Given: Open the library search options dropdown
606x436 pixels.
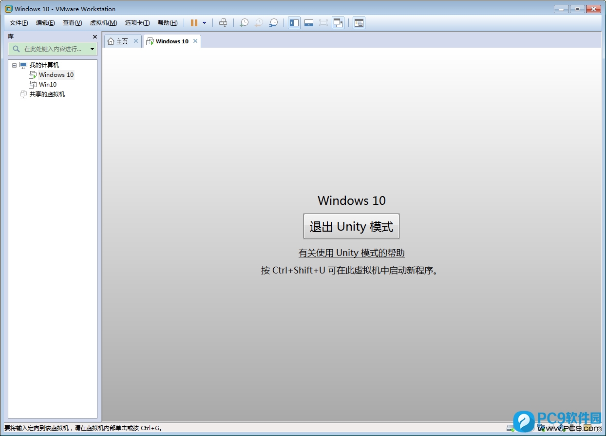Looking at the screenshot, I should pyautogui.click(x=93, y=49).
